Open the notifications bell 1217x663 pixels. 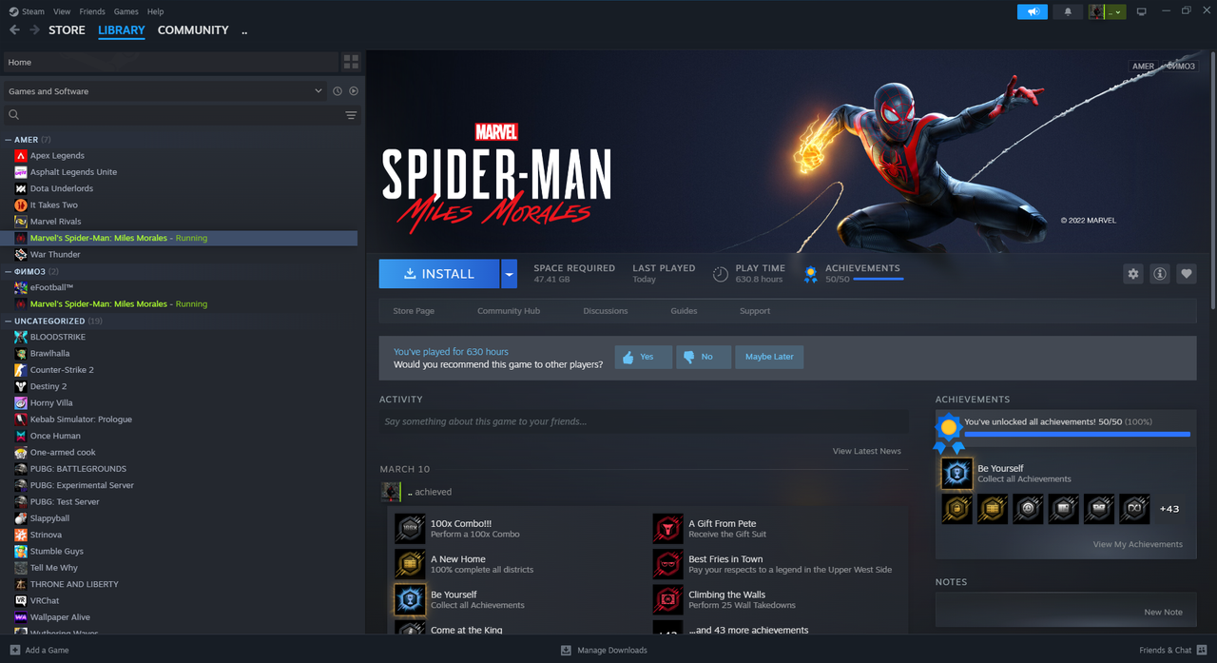[x=1067, y=11]
